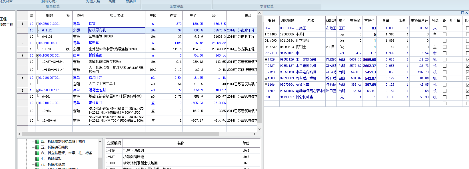Expand resource row 1308 汽车式起重机

(266, 79)
